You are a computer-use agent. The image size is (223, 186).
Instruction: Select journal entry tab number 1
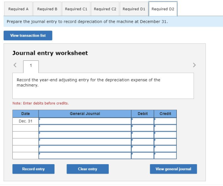click(31, 66)
